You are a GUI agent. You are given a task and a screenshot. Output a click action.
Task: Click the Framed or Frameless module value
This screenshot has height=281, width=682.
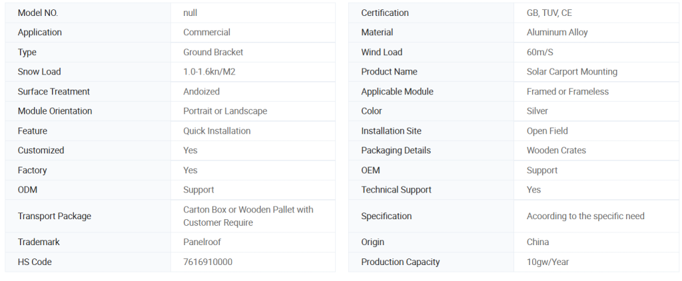pyautogui.click(x=567, y=92)
